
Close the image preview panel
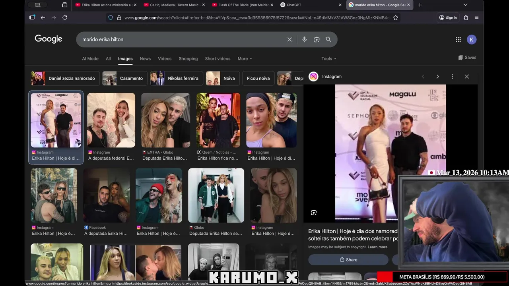[x=467, y=77]
